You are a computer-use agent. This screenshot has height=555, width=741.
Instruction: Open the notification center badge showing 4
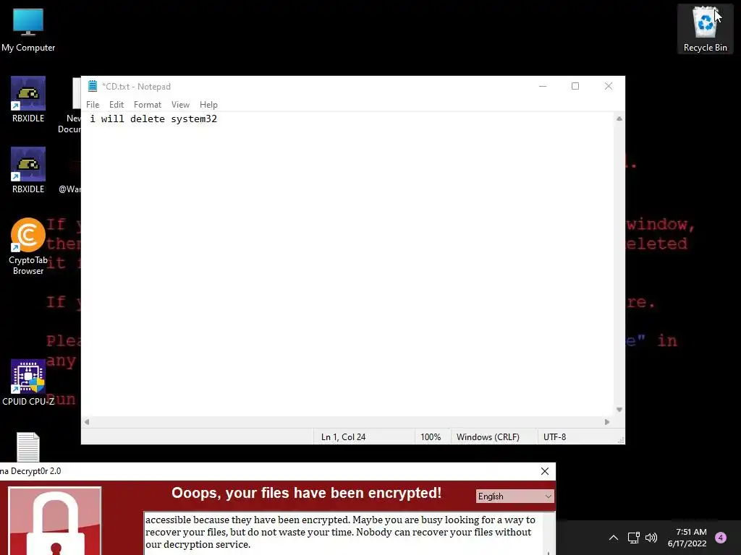721,538
